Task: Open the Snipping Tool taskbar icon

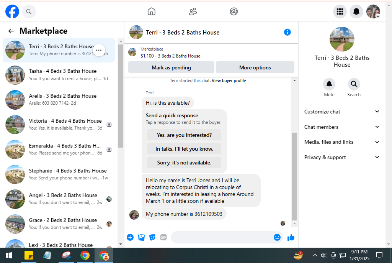Action: tap(66, 255)
